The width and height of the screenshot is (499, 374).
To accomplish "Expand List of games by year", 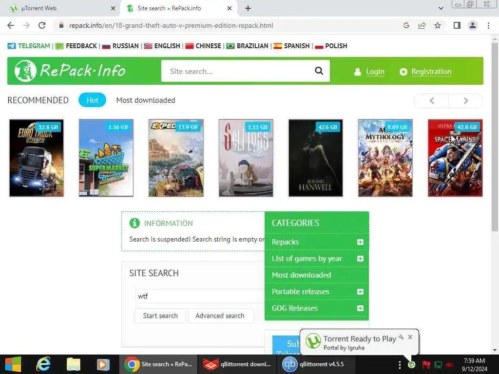I will tap(360, 259).
